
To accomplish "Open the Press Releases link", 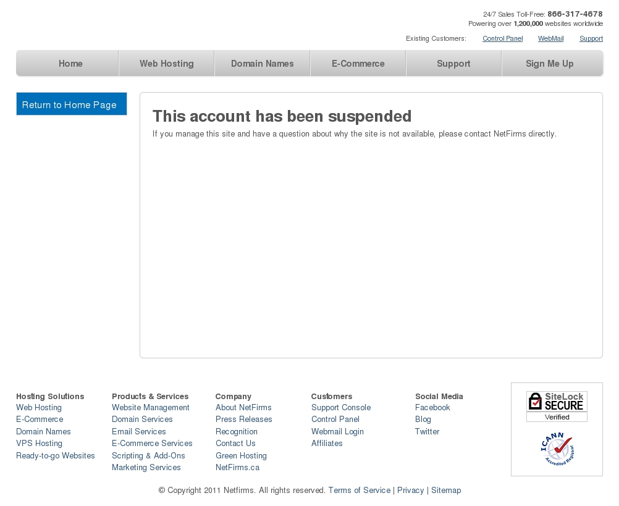I will 243,419.
